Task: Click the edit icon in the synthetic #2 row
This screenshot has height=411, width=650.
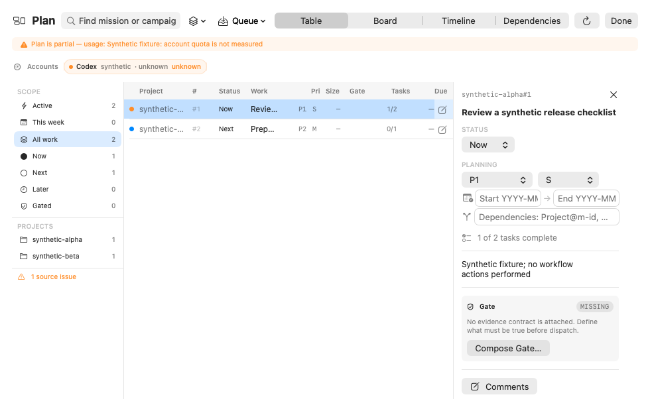Action: pyautogui.click(x=442, y=130)
